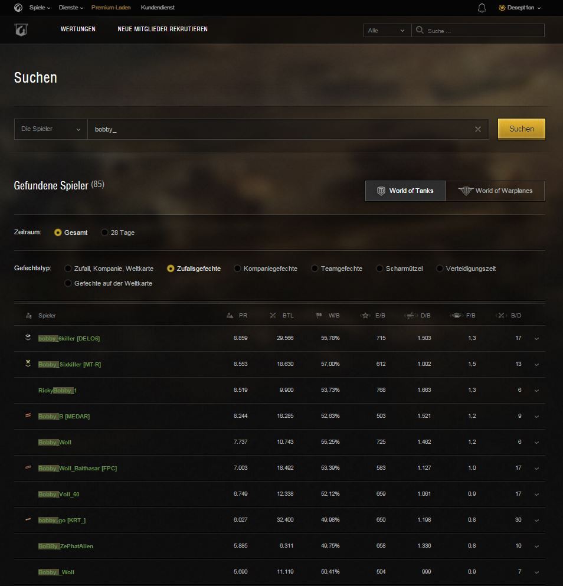Open the RickyBobby_1 player profile link
The width and height of the screenshot is (563, 586).
pyautogui.click(x=58, y=390)
